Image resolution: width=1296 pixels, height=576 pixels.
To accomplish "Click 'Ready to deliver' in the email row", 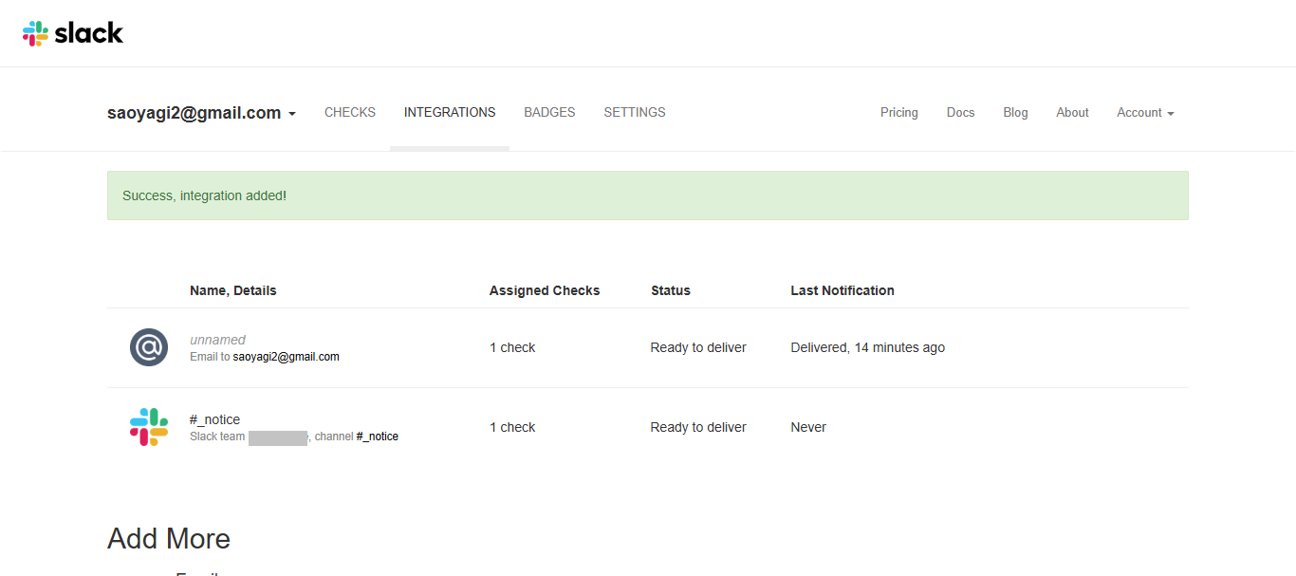I will (x=698, y=347).
